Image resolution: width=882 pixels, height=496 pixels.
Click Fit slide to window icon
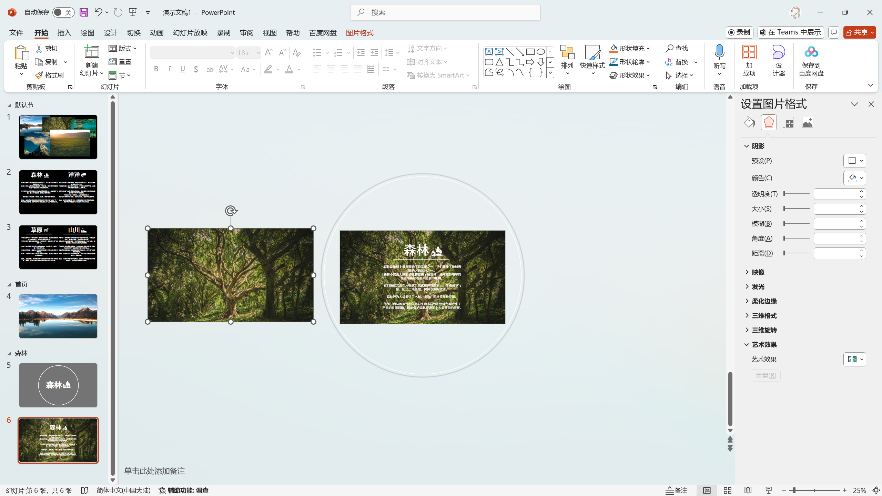[x=876, y=490]
